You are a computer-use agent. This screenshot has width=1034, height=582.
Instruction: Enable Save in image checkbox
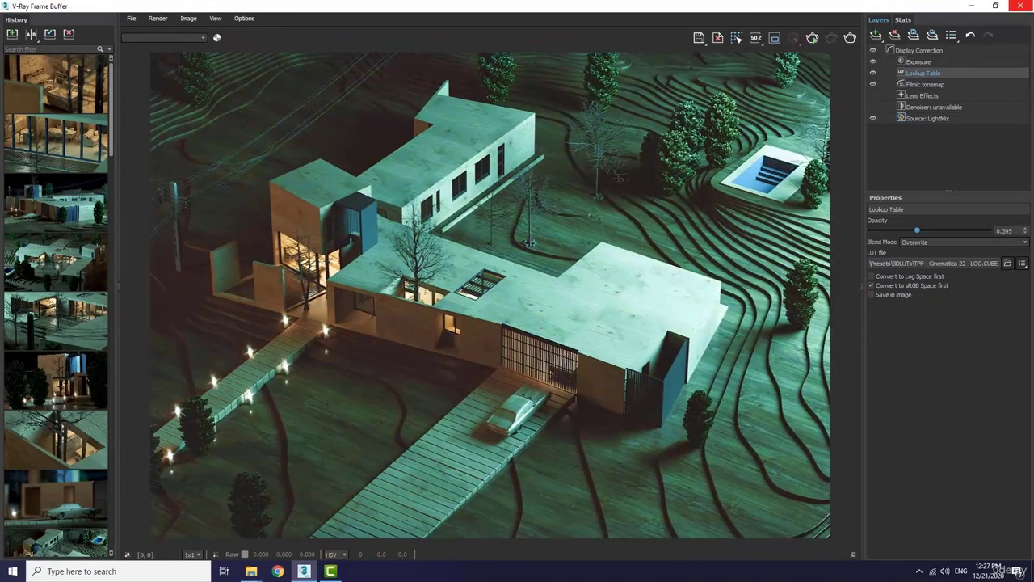(x=872, y=295)
